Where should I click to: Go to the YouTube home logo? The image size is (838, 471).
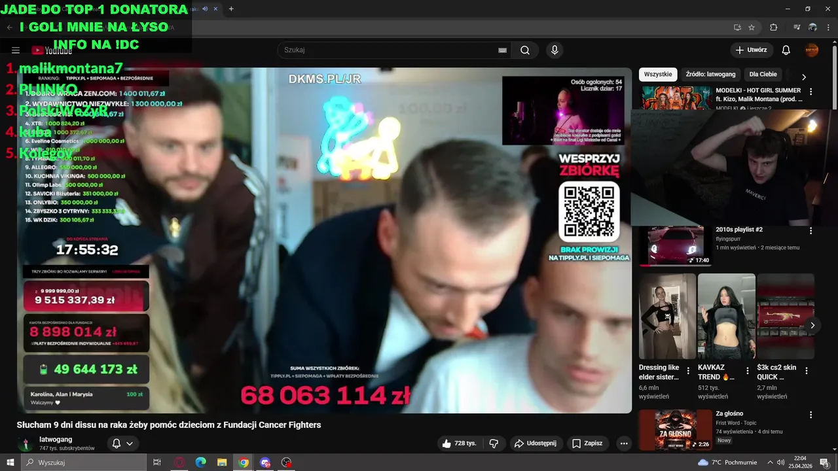pos(52,50)
